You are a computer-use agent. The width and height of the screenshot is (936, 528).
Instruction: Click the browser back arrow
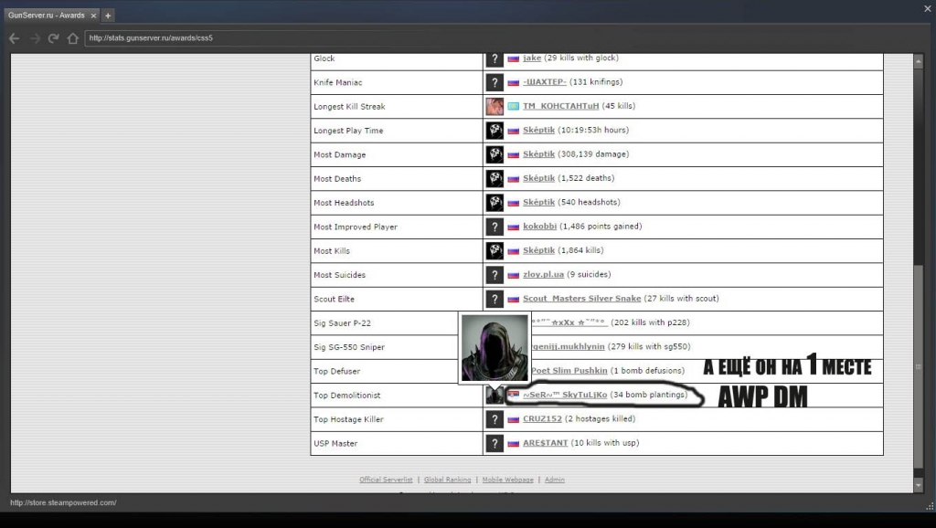click(15, 38)
